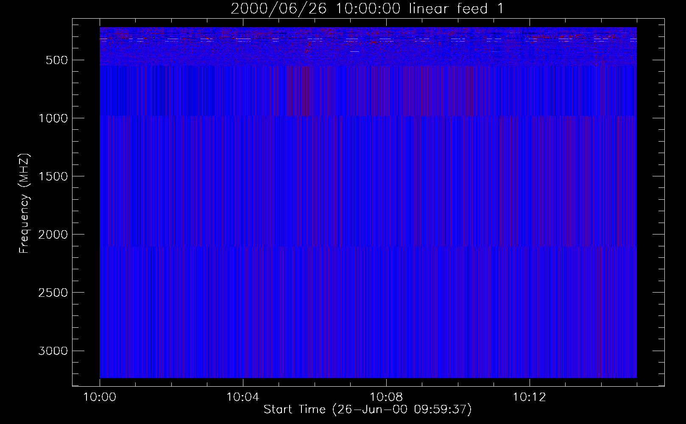Click the 1500 frequency tick label
The width and height of the screenshot is (686, 424).
click(53, 176)
